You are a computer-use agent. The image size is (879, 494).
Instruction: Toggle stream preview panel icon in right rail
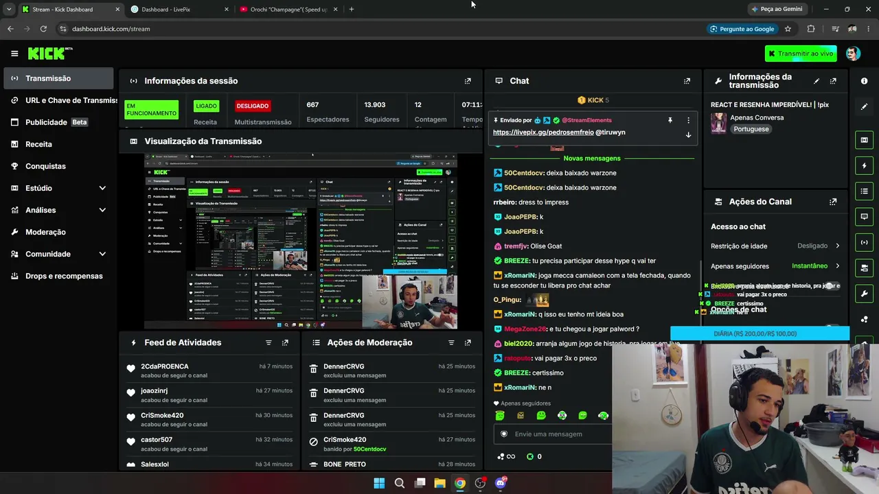point(864,140)
